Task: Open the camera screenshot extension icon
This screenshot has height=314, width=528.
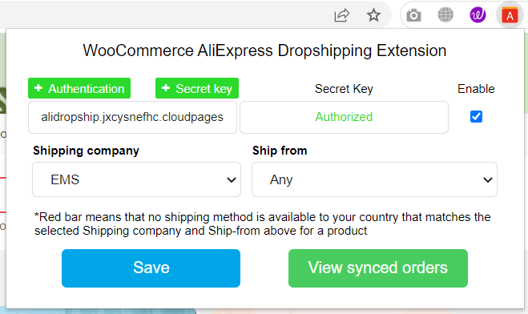Action: tap(413, 15)
